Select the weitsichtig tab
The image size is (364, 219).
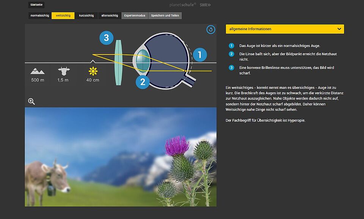[x=63, y=16]
